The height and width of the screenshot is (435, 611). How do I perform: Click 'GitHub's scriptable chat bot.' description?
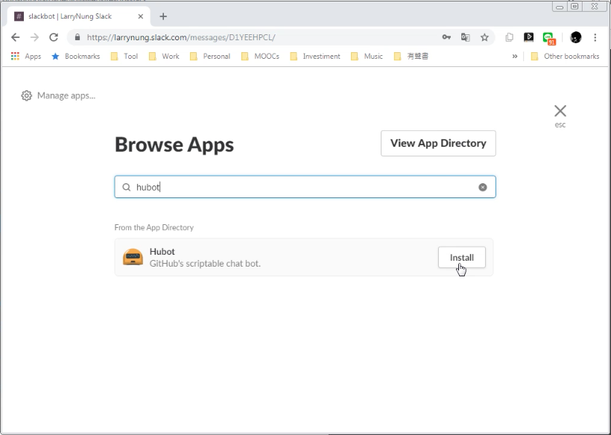coord(205,264)
